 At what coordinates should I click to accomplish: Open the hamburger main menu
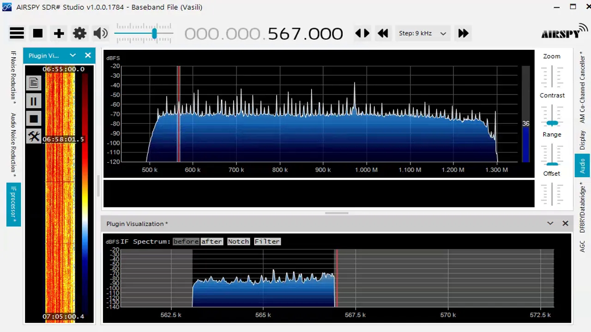click(17, 33)
